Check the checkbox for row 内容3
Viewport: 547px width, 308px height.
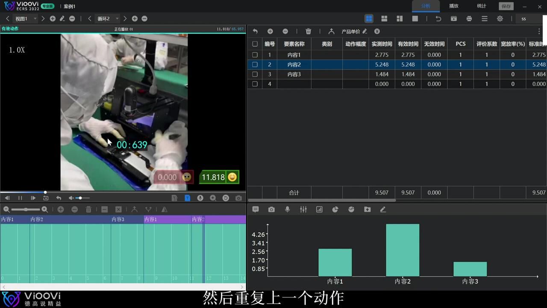point(255,74)
